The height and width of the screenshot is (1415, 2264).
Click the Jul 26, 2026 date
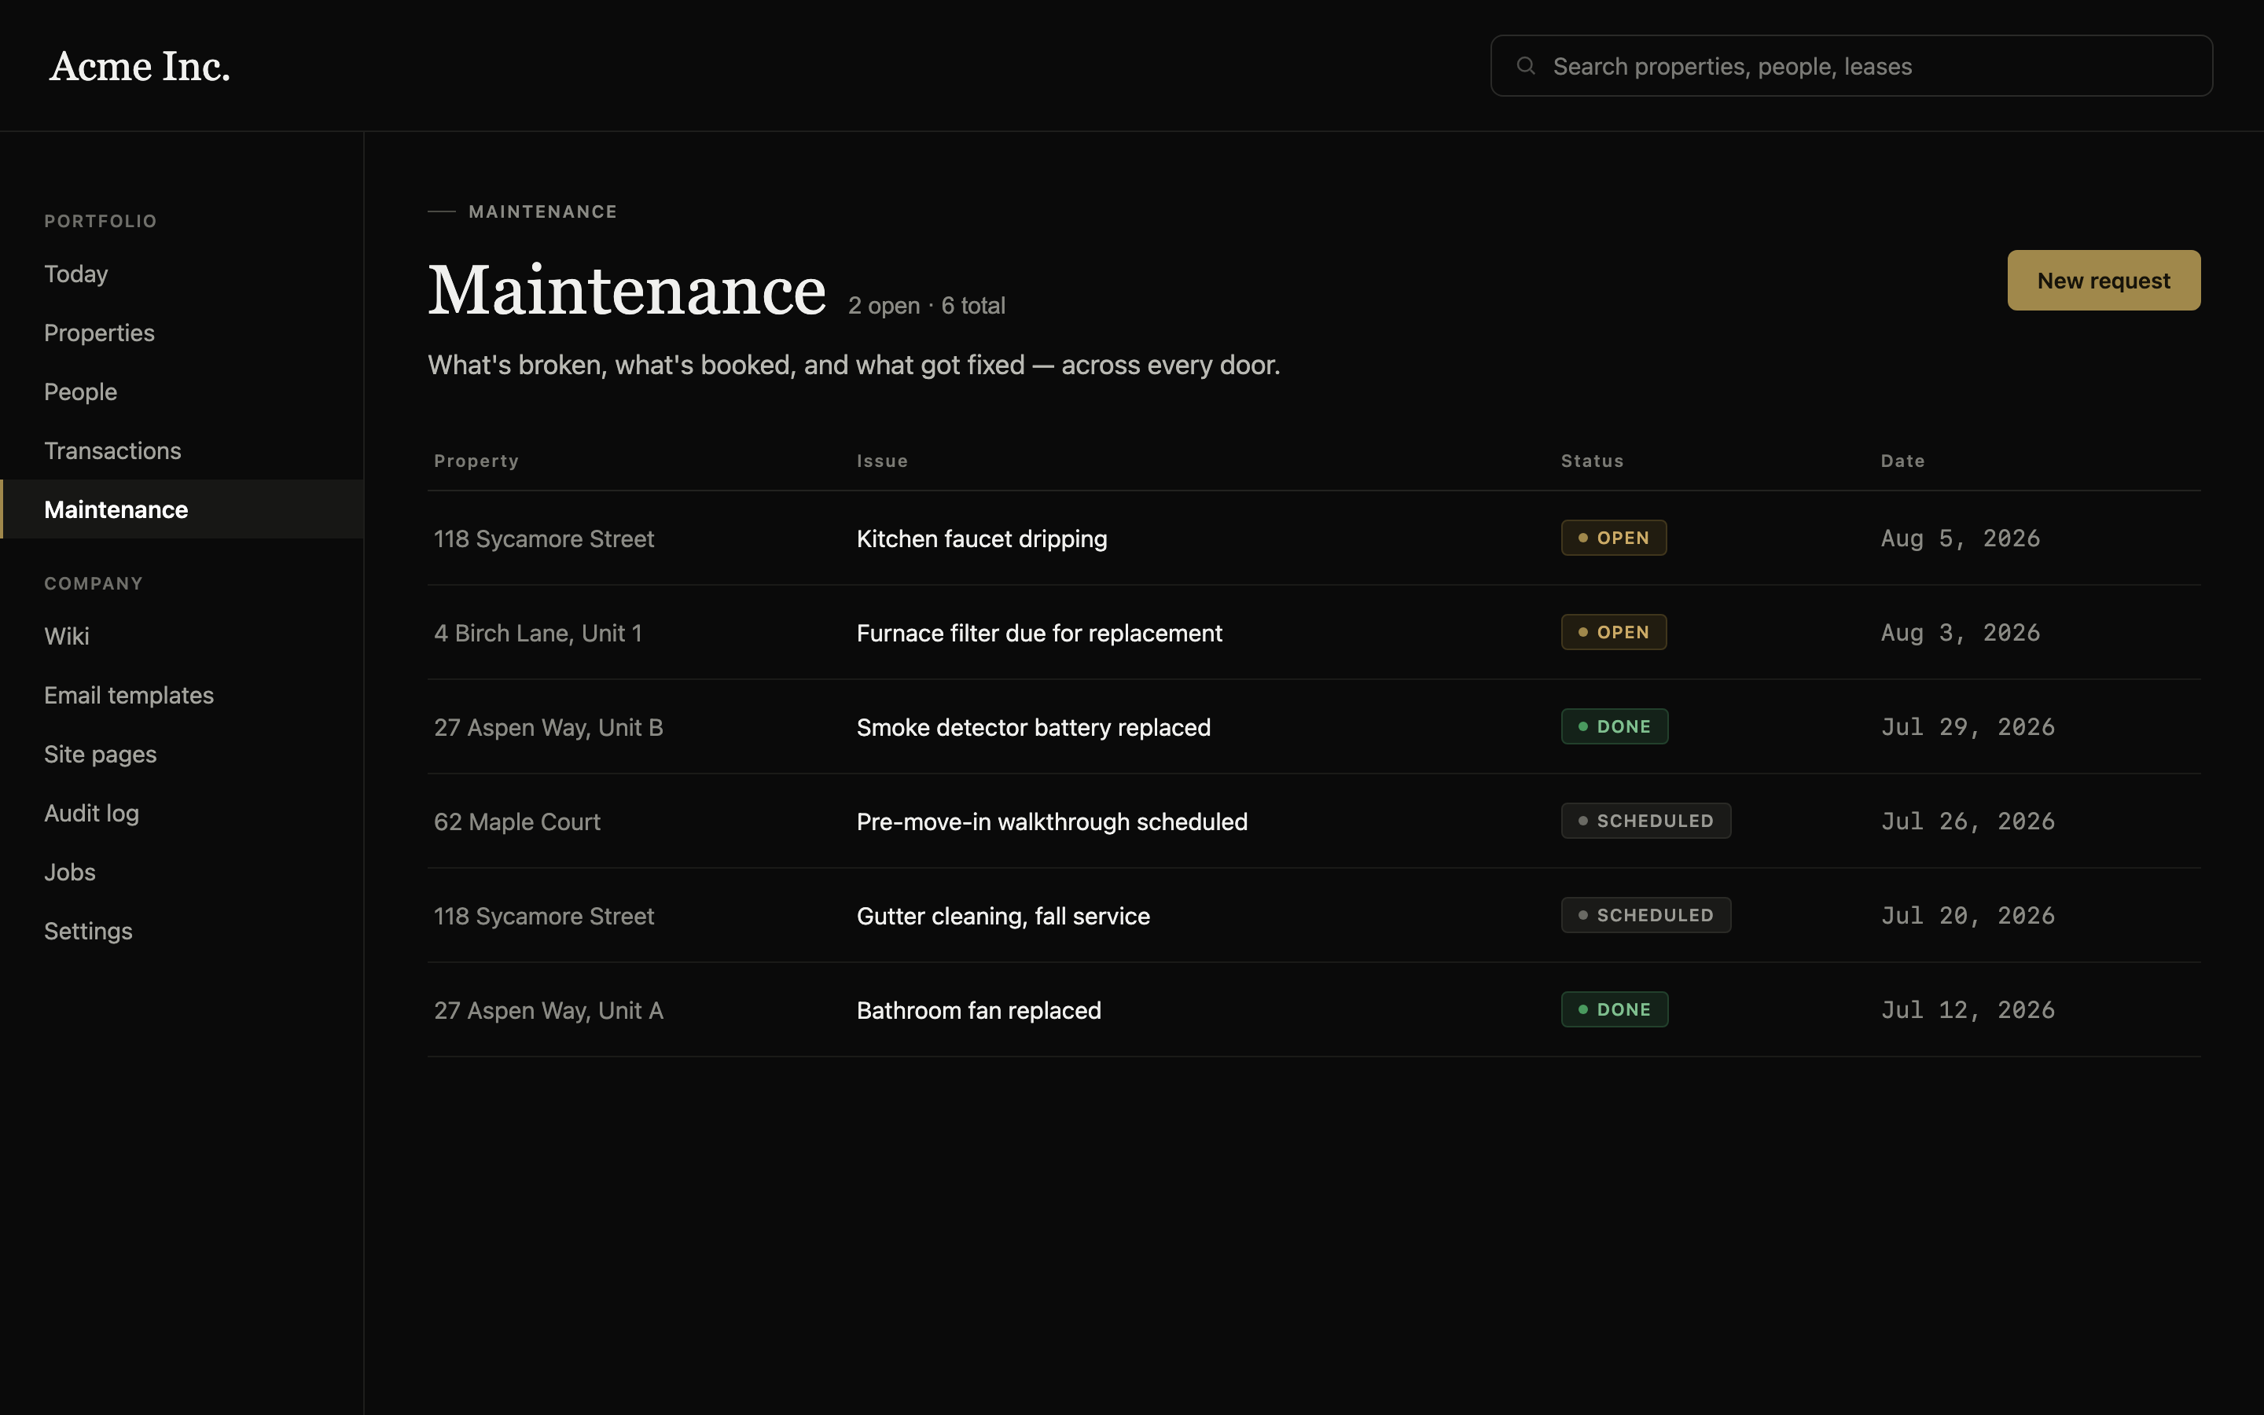(1968, 821)
